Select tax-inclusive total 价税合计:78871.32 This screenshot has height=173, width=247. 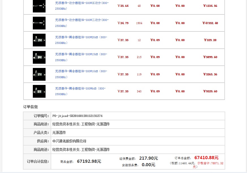pos(210,163)
